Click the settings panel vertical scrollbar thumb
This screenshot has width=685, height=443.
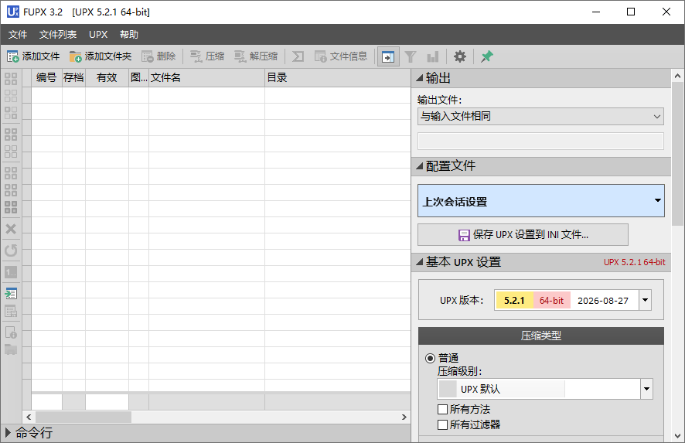pos(677,154)
